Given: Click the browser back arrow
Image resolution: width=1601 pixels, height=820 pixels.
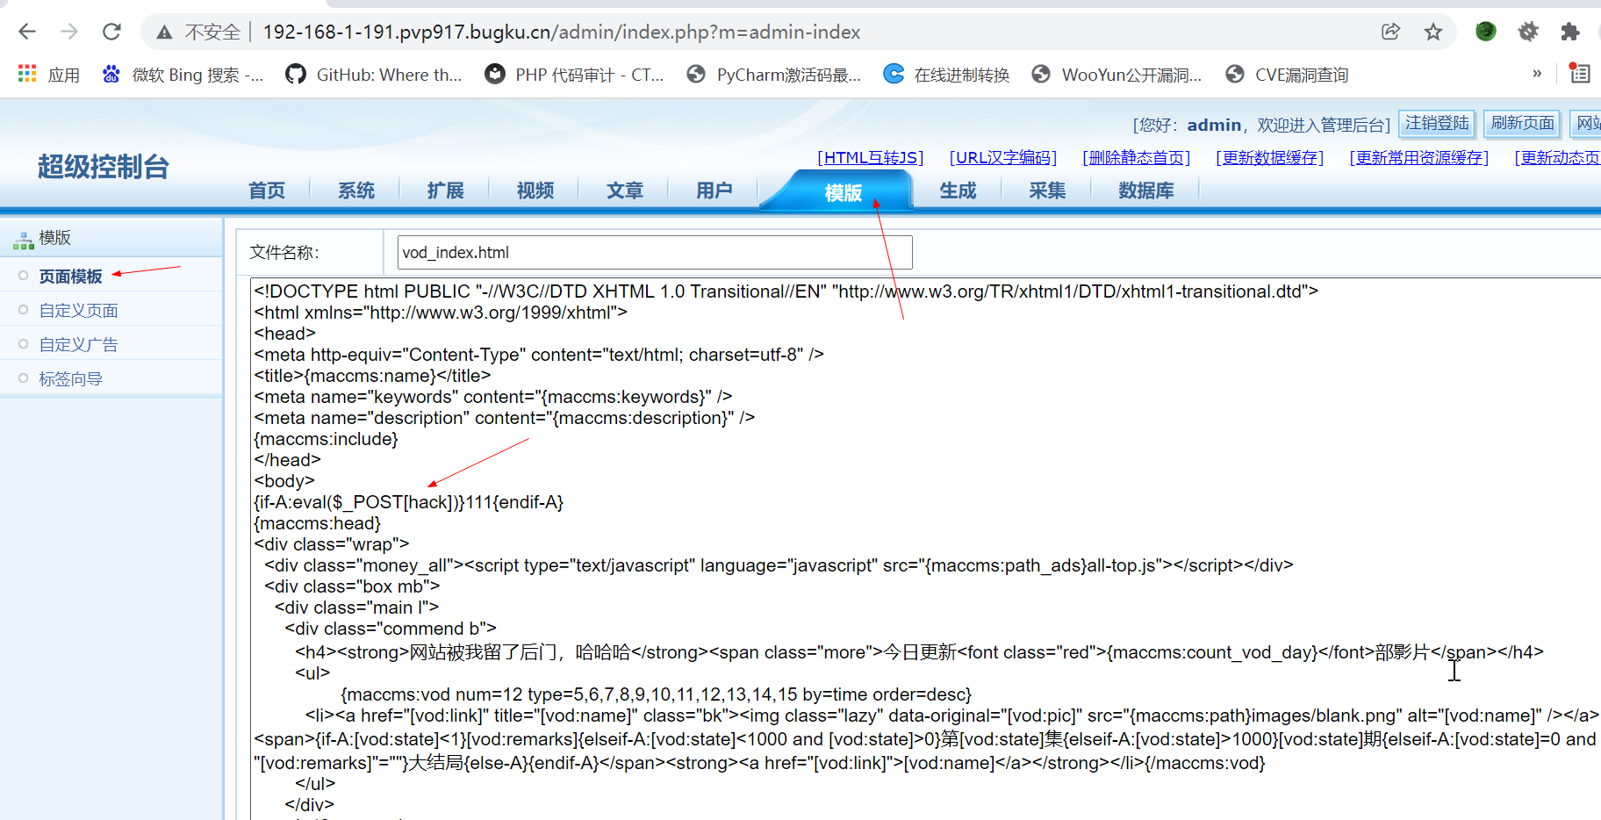Looking at the screenshot, I should coord(27,32).
